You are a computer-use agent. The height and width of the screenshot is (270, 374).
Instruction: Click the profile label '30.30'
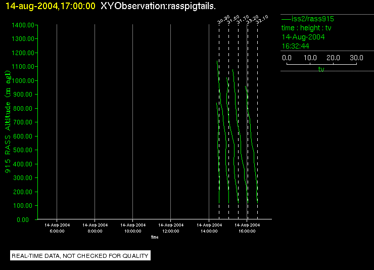click(x=223, y=20)
